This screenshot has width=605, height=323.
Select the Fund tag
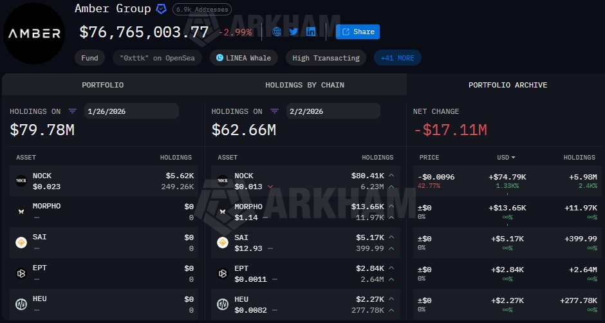coord(89,58)
